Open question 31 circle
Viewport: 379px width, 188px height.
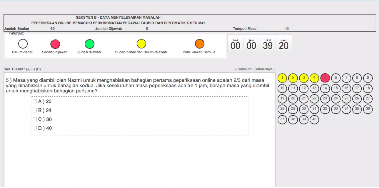tap(314, 109)
